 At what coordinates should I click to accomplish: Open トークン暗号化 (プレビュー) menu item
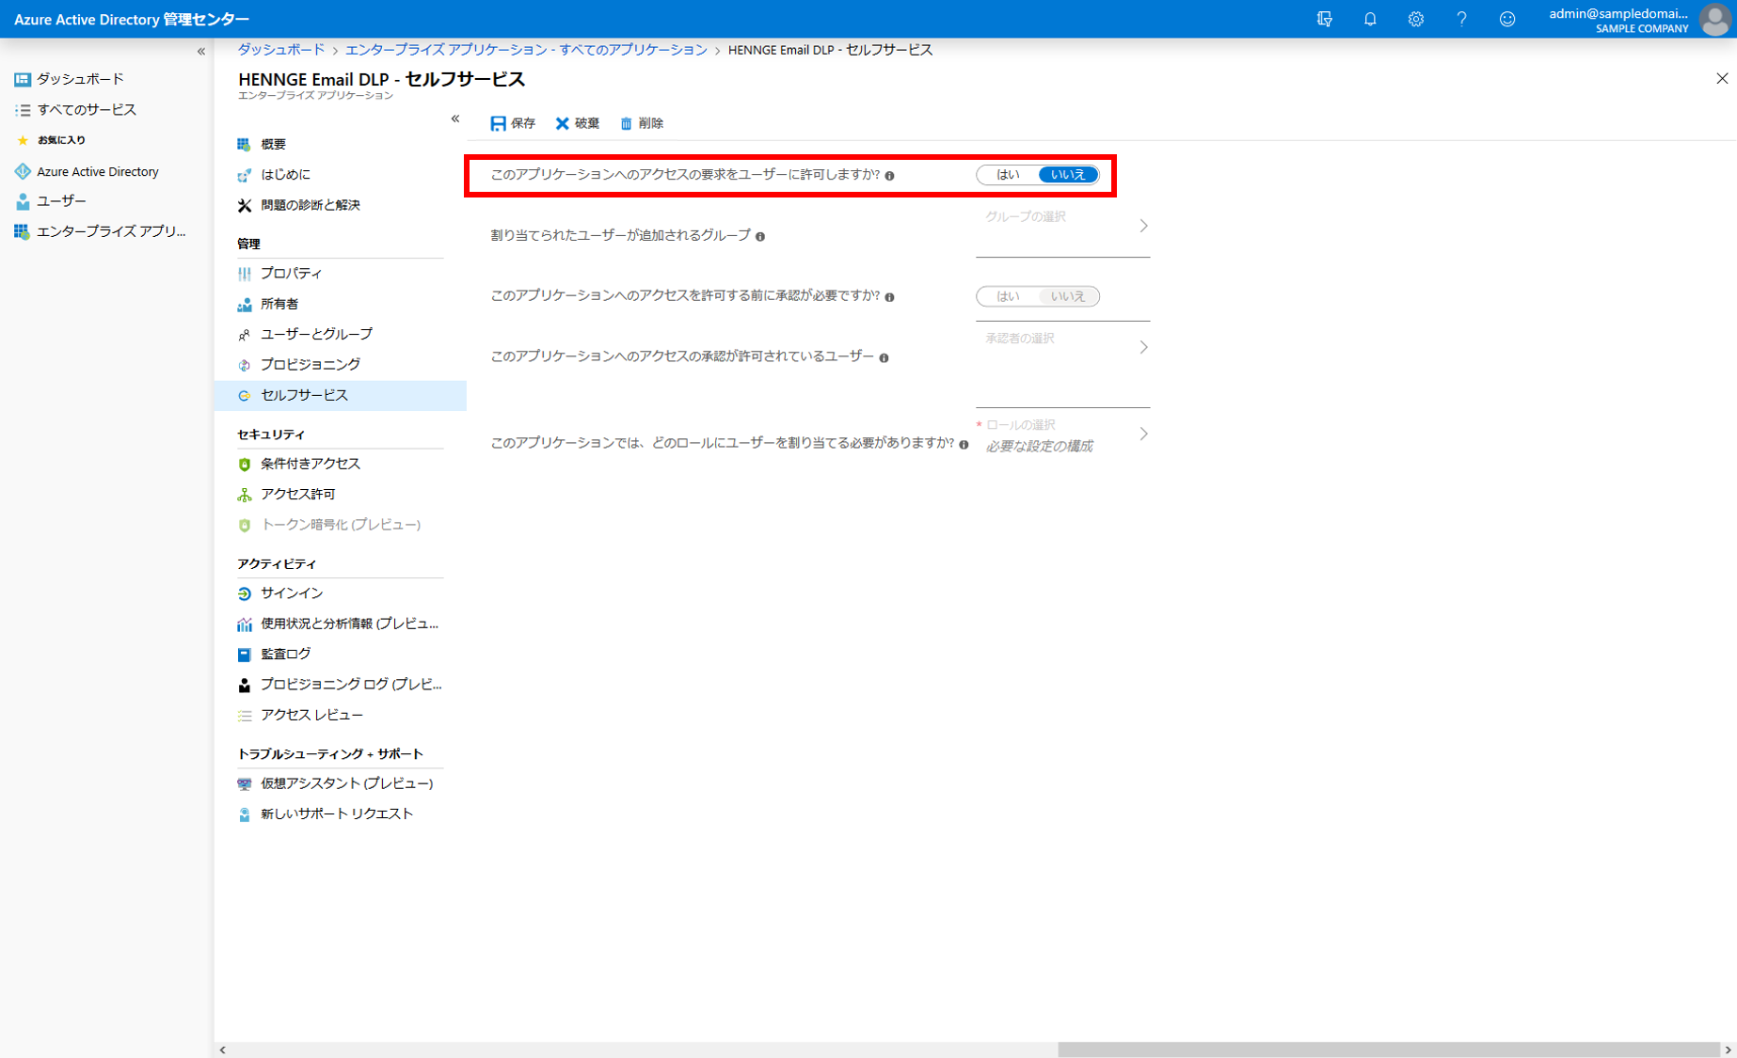(341, 525)
